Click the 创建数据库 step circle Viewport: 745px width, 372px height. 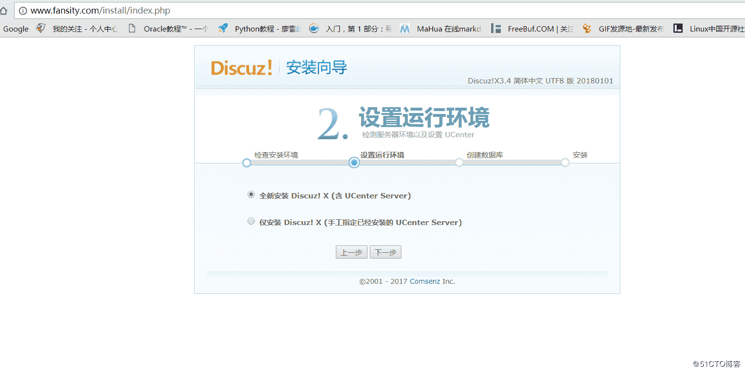(459, 163)
